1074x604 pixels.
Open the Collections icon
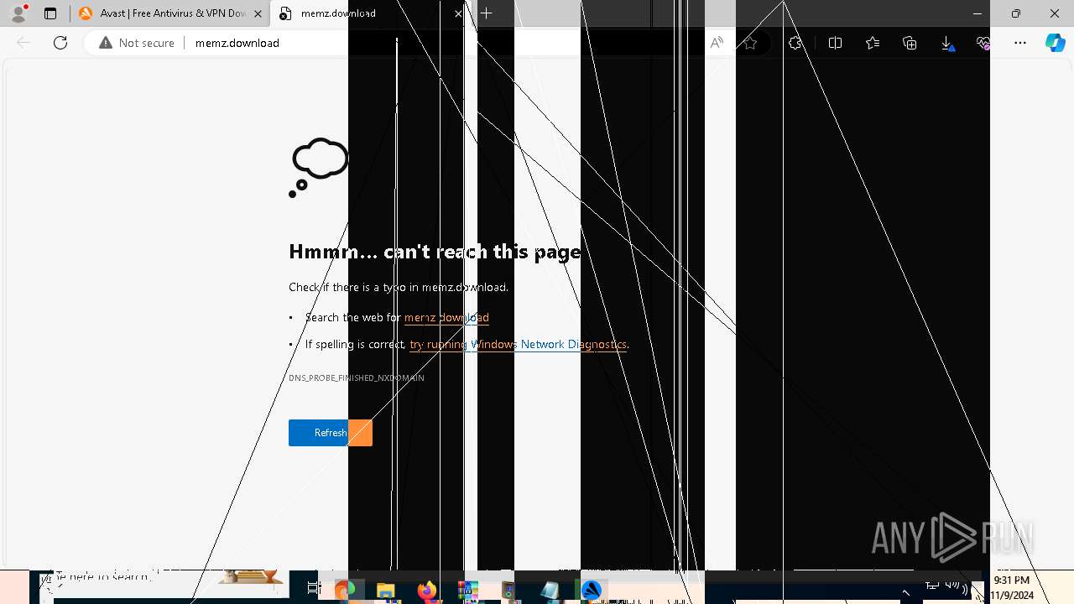coord(910,43)
